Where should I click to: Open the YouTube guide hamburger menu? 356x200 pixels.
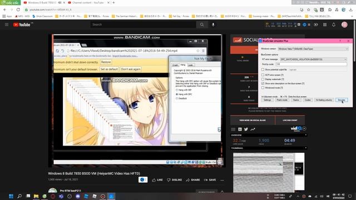(x=7, y=24)
